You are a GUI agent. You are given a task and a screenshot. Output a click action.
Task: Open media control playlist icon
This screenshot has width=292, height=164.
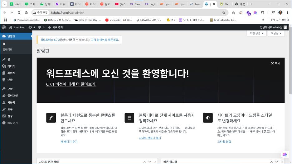click(273, 13)
